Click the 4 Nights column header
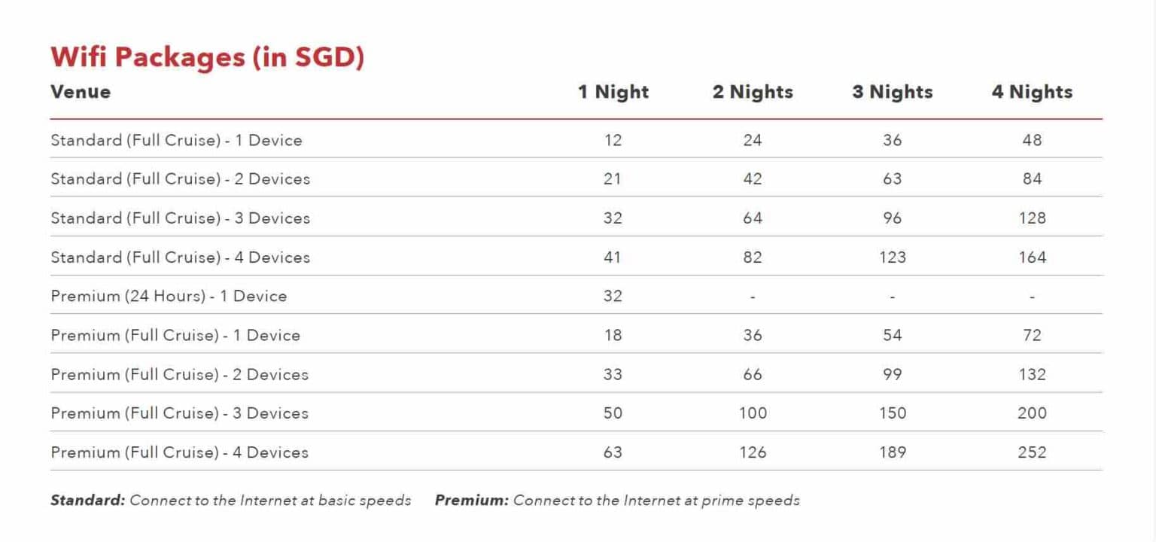The image size is (1156, 542). point(1032,92)
